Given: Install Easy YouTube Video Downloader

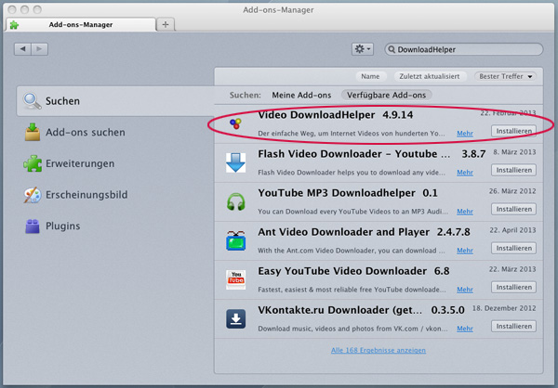Looking at the screenshot, I should tap(514, 287).
